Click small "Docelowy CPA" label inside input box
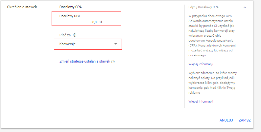 pos(69,16)
